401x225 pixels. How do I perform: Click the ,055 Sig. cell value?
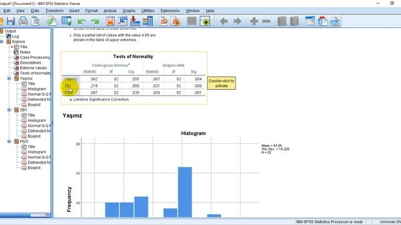coord(135,79)
